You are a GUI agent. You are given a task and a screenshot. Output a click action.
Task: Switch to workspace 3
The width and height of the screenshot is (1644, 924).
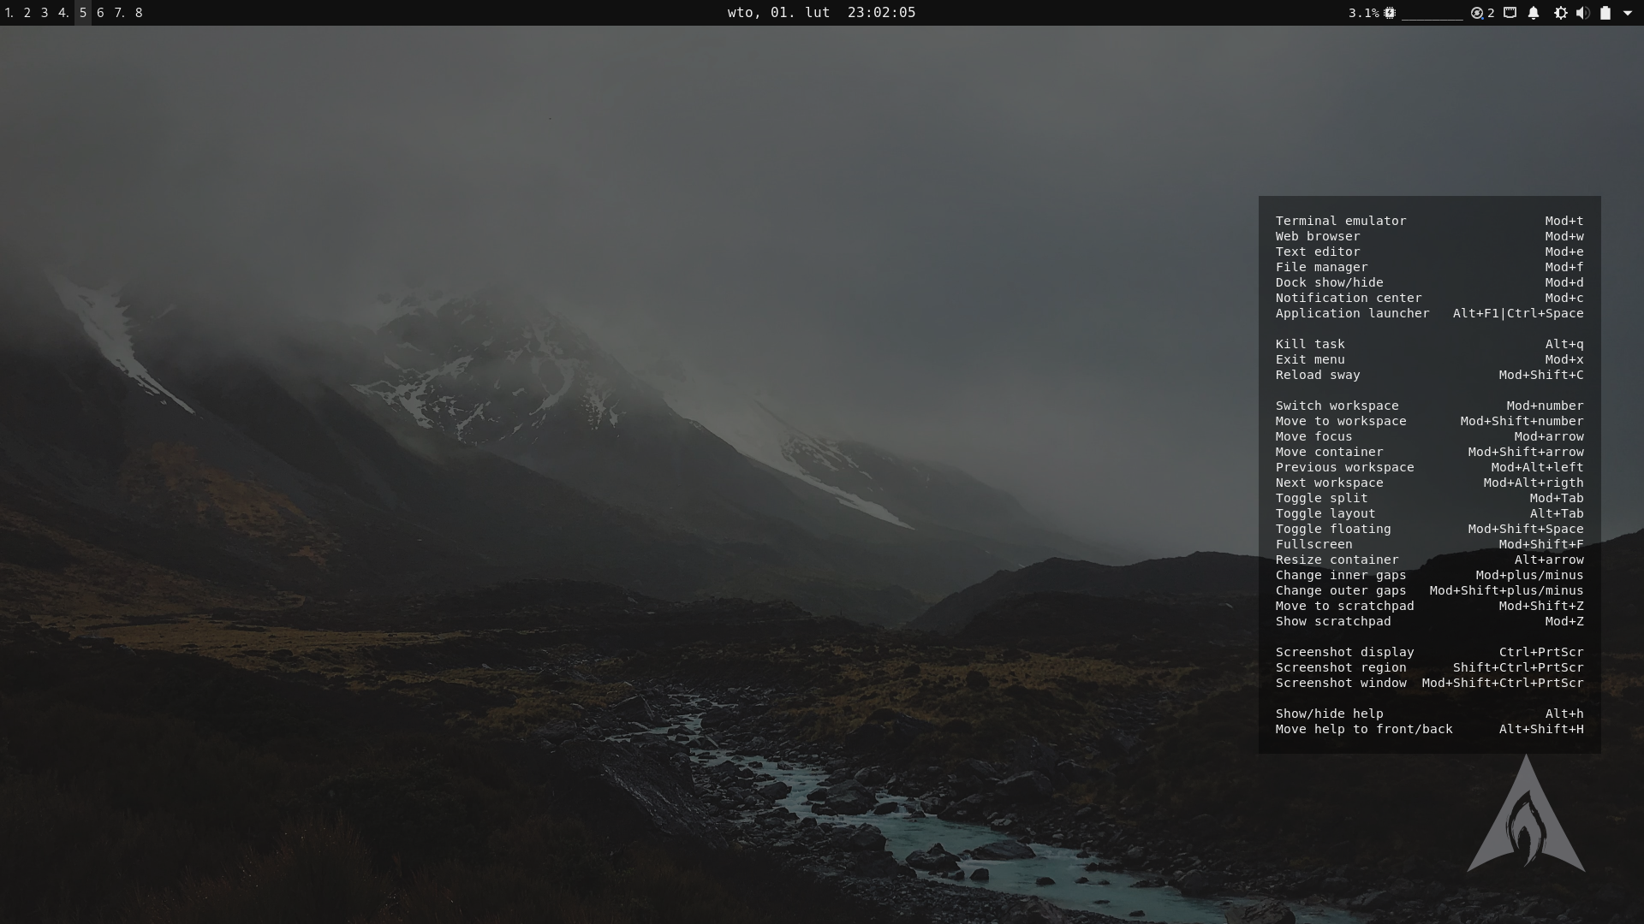45,13
